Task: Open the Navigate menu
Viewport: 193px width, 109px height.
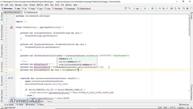Action: (x=18, y=5)
